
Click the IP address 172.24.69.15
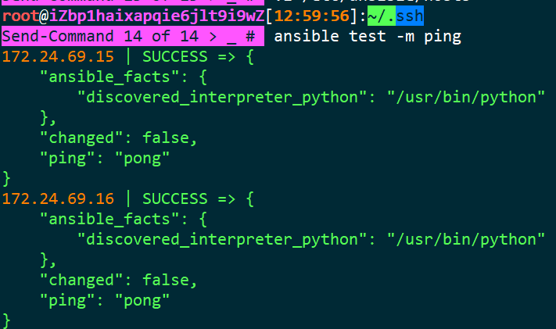tap(58, 57)
